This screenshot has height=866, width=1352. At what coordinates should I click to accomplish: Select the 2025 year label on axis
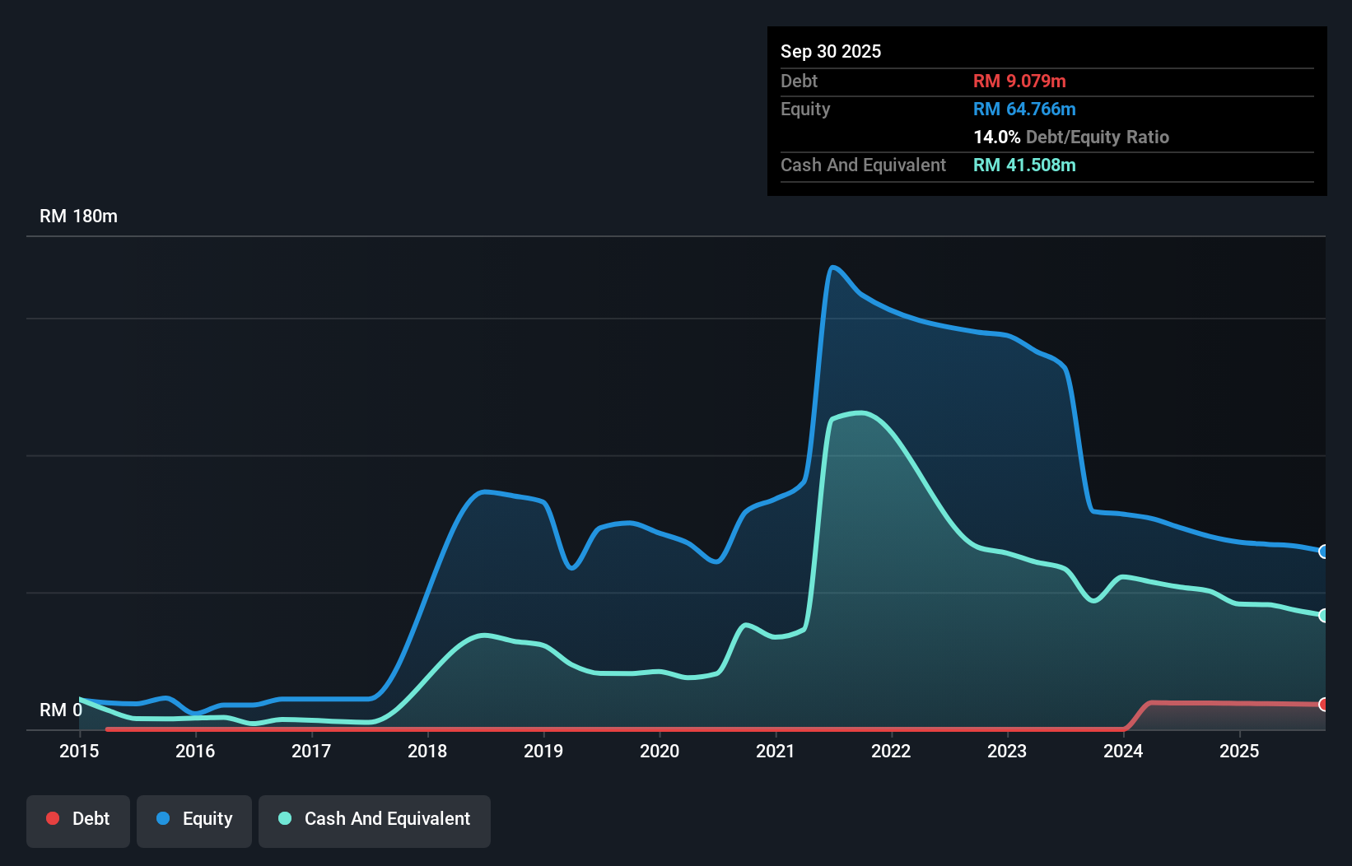[x=1240, y=751]
